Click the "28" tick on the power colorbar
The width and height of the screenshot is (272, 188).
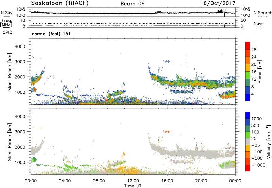[254, 50]
